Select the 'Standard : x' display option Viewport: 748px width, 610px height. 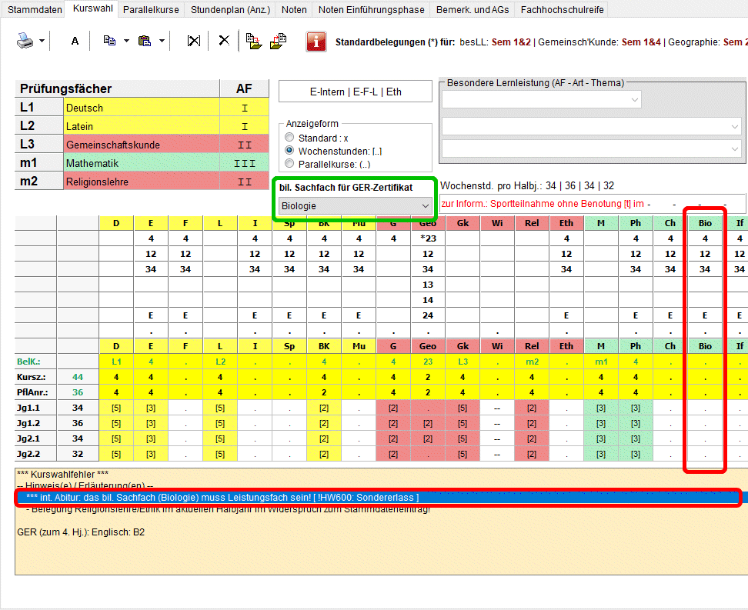289,138
